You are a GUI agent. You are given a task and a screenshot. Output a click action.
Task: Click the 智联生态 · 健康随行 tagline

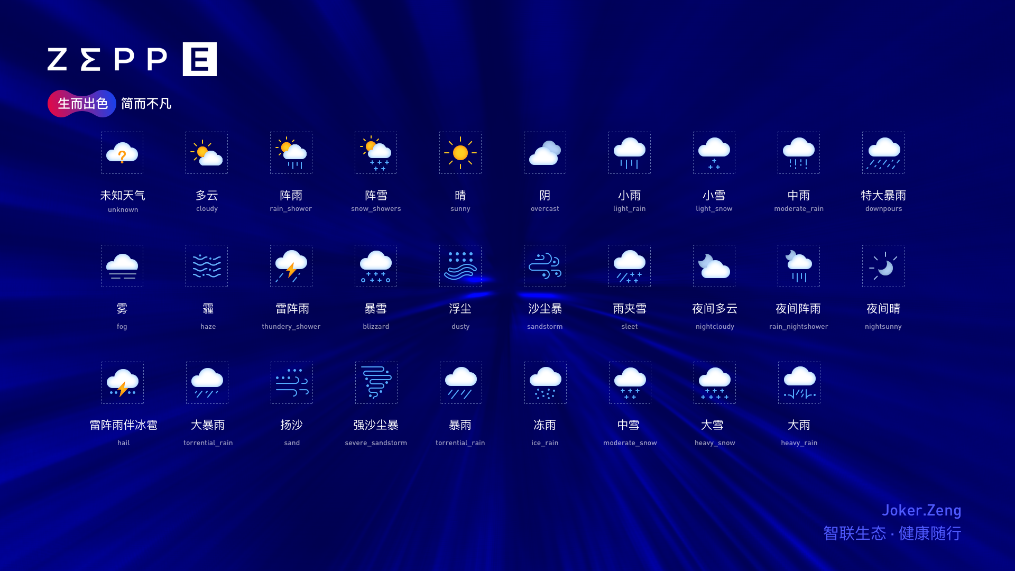coord(892,533)
